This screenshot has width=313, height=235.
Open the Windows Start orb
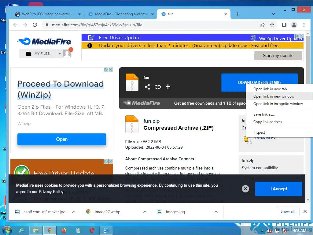[7, 230]
